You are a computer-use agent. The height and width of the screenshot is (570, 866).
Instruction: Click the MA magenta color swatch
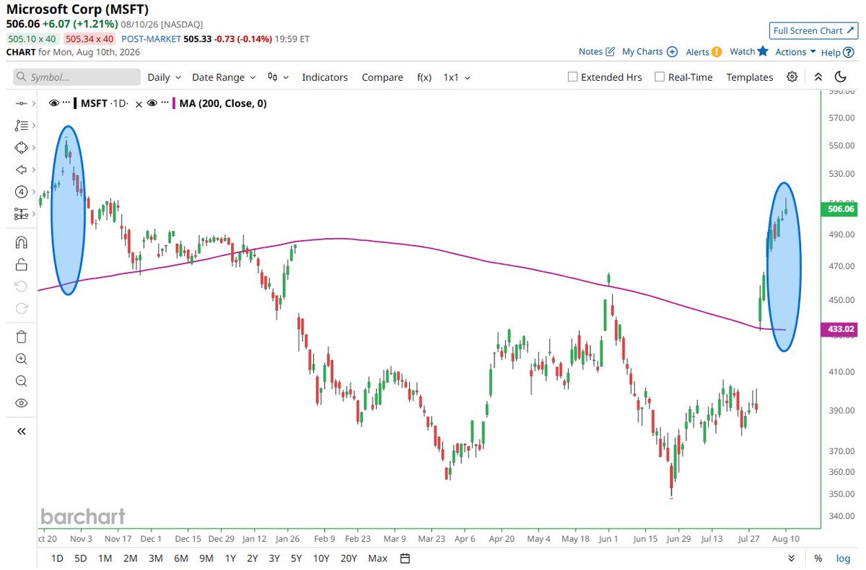pos(173,104)
